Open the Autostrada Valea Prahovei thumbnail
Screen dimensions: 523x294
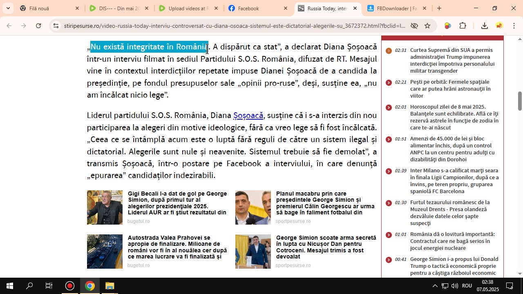[x=105, y=252]
